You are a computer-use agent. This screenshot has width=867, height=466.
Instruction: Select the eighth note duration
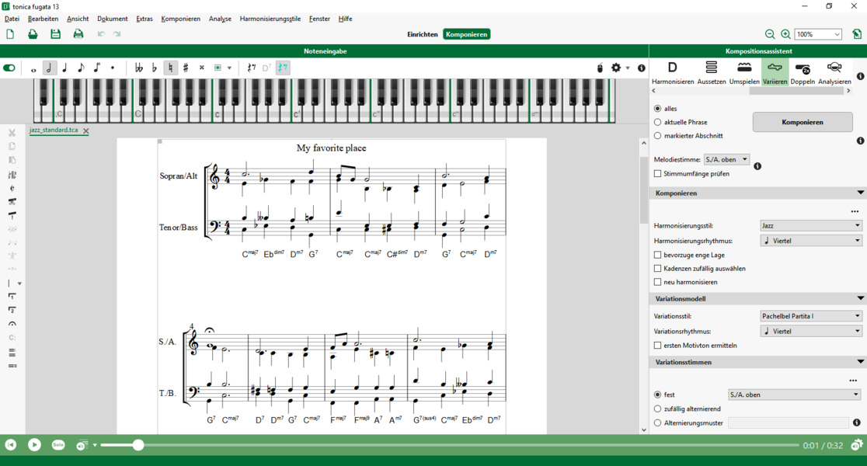click(81, 68)
